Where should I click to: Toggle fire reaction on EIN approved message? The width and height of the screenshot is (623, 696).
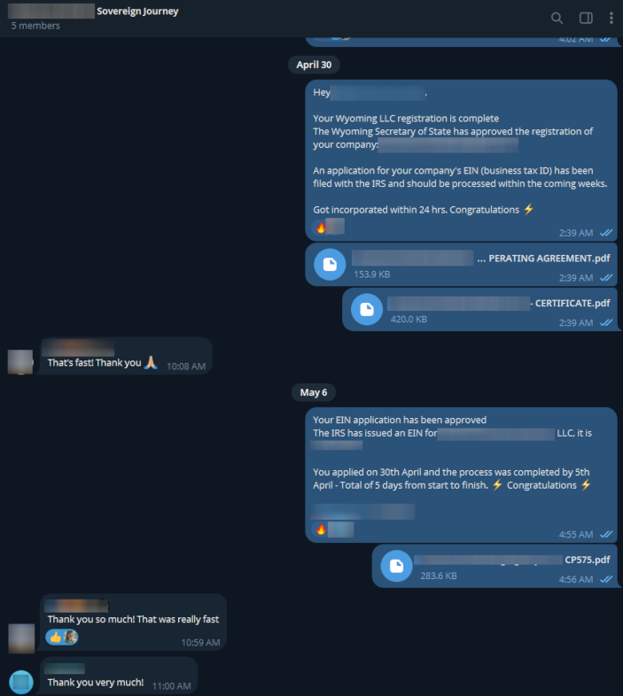(x=333, y=530)
